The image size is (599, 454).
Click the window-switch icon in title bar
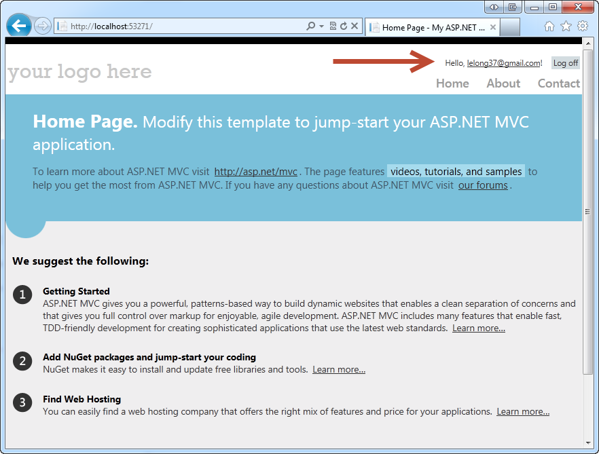[x=513, y=7]
